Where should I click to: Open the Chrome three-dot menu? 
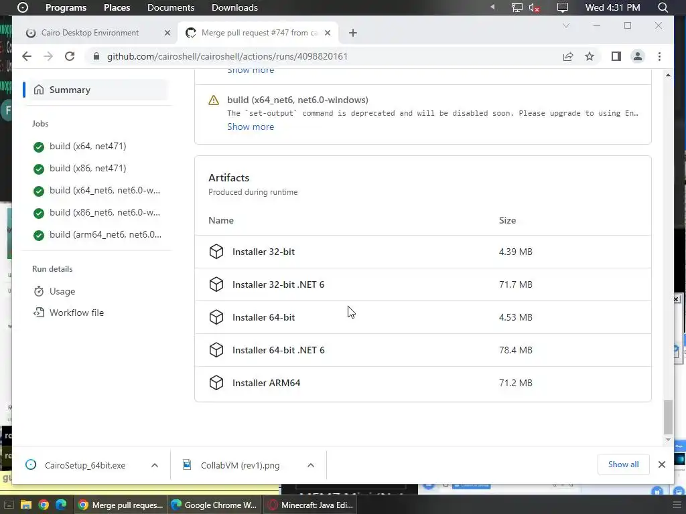click(659, 56)
